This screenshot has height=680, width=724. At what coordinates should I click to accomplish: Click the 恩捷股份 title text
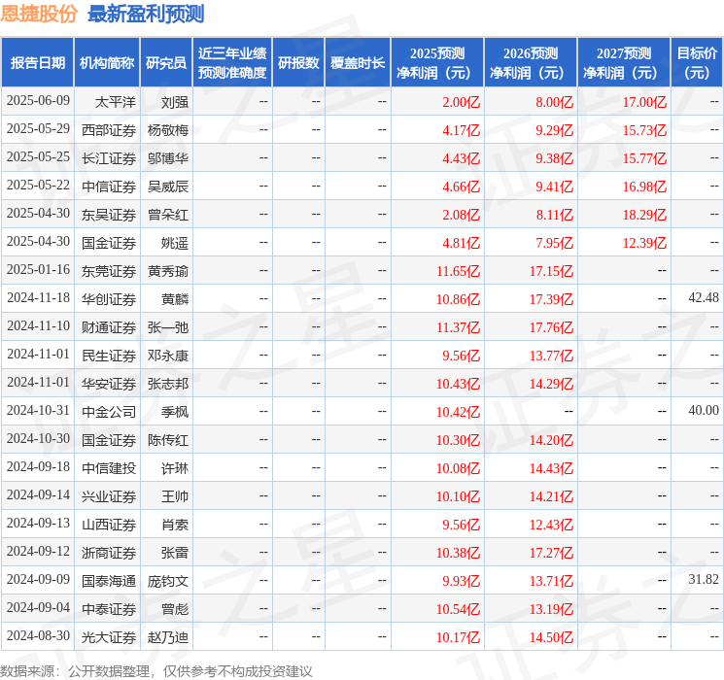pos(38,14)
